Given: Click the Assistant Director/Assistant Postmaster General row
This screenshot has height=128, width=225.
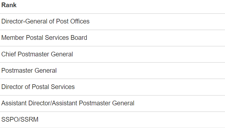Looking at the screenshot, I should click(68, 103).
